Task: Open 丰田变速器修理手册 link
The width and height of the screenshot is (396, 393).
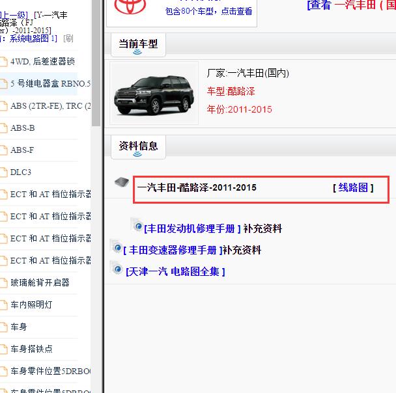Action: [x=173, y=251]
